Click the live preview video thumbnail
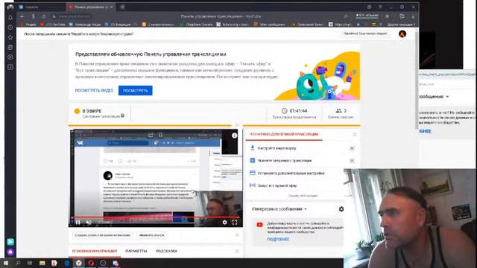Image resolution: width=477 pixels, height=268 pixels. pyautogui.click(x=156, y=178)
